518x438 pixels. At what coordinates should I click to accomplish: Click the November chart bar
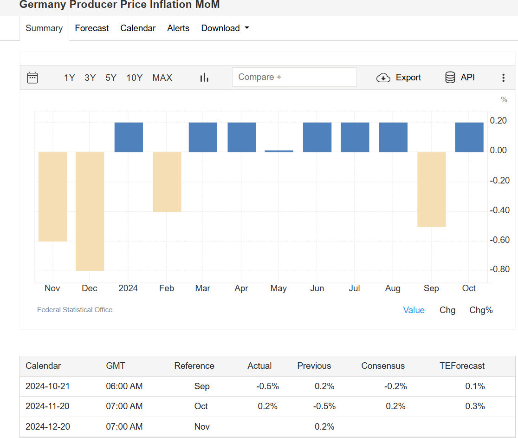tap(53, 196)
